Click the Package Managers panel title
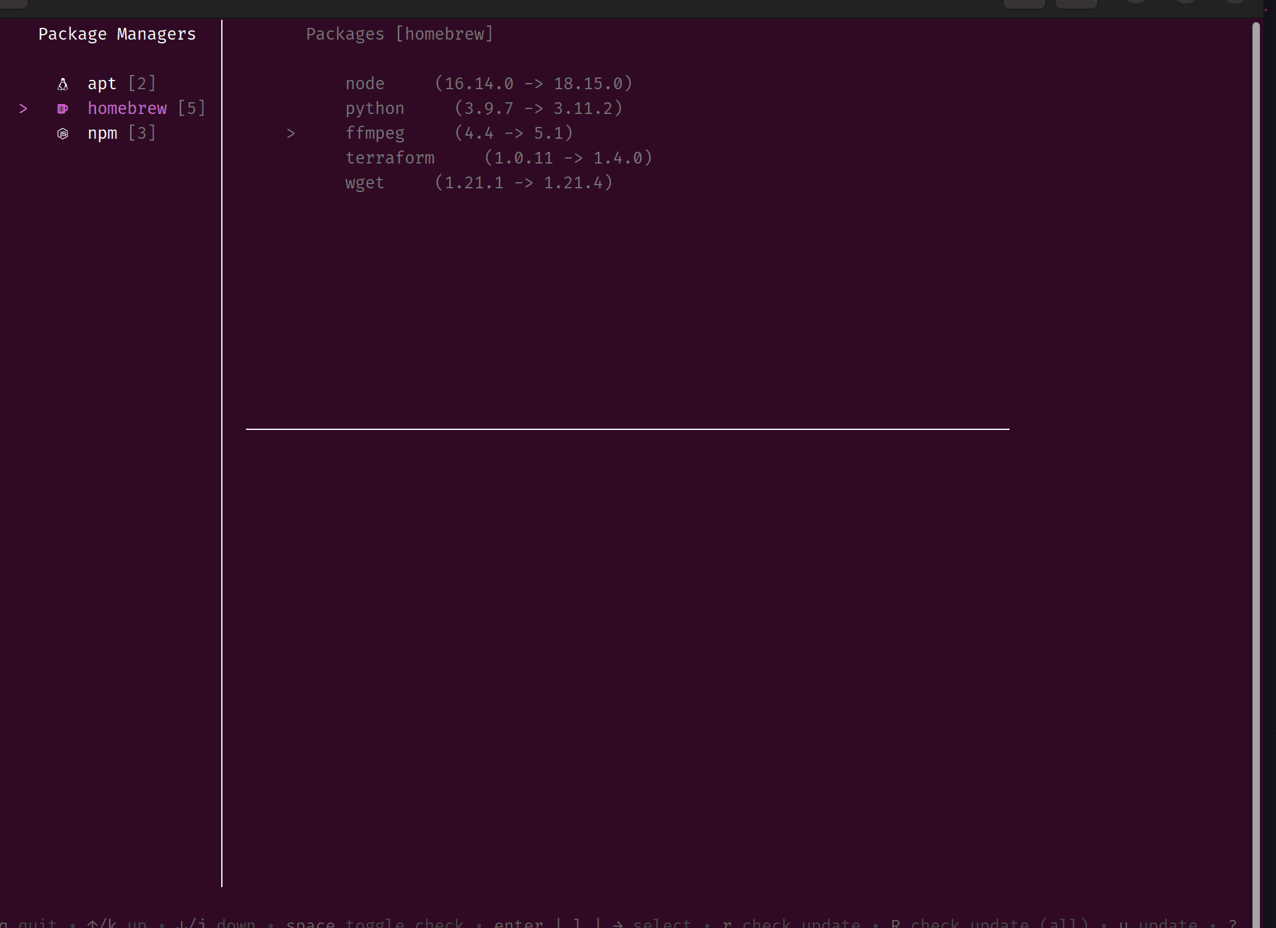 click(117, 34)
